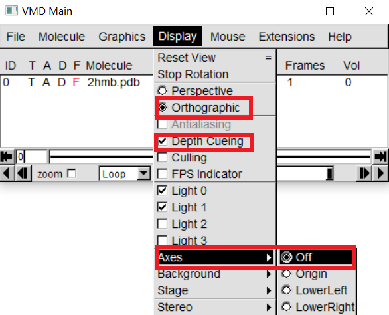
Task: Open the Graphics menu
Action: pos(121,37)
